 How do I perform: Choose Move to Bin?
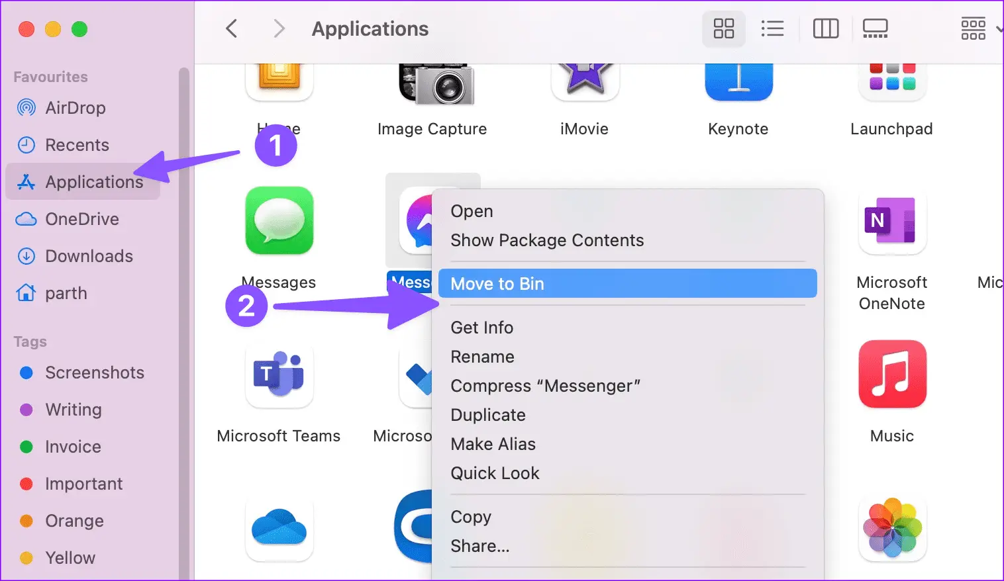(x=627, y=283)
